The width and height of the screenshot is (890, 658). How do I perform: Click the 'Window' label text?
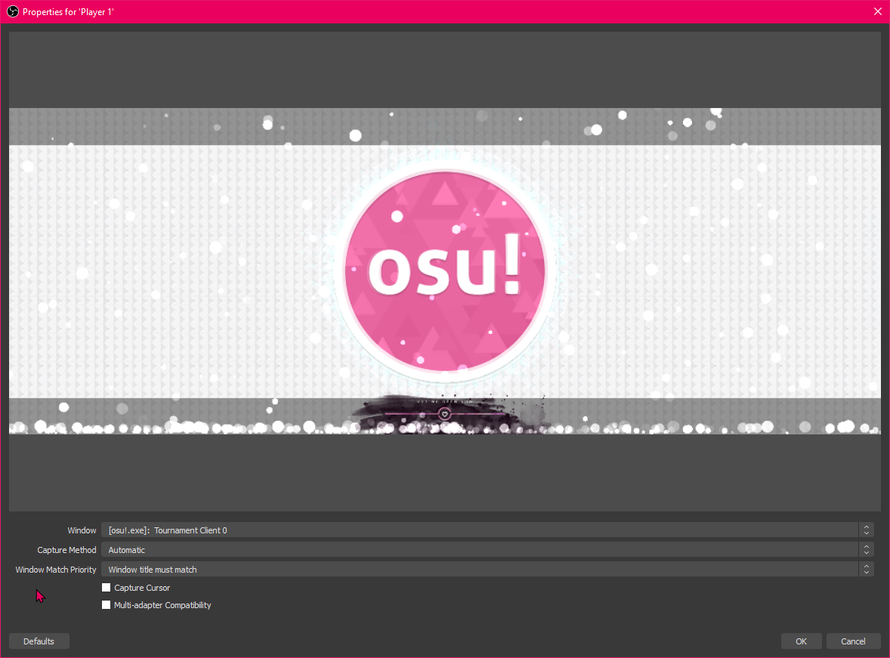point(82,530)
